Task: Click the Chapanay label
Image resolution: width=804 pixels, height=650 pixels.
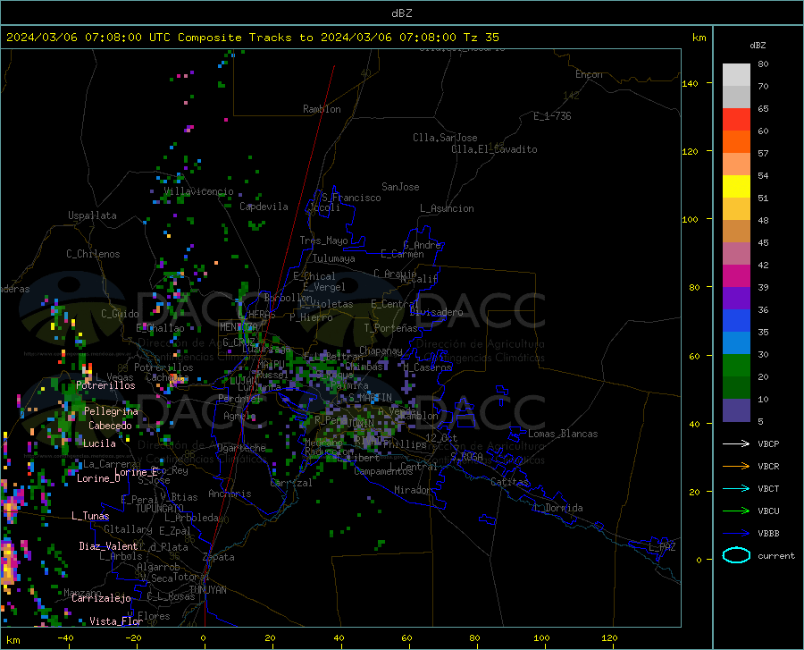Action: (381, 350)
